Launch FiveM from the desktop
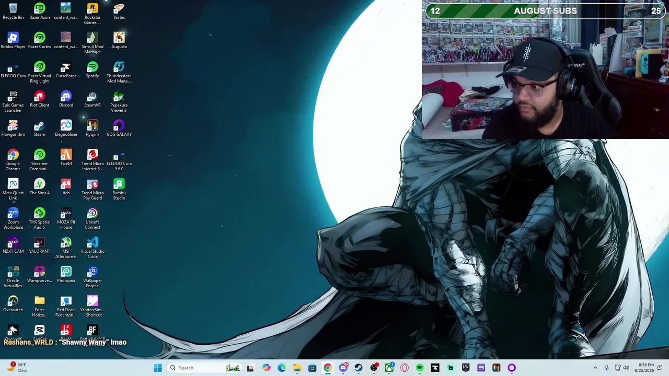Image resolution: width=669 pixels, height=376 pixels. pos(66,158)
